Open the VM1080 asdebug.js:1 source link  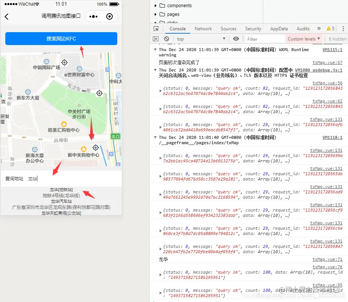coord(318,70)
